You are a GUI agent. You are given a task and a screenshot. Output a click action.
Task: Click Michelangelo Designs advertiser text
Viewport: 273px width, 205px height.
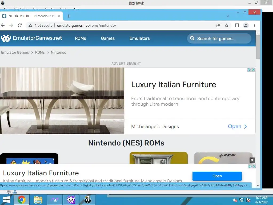tap(155, 127)
